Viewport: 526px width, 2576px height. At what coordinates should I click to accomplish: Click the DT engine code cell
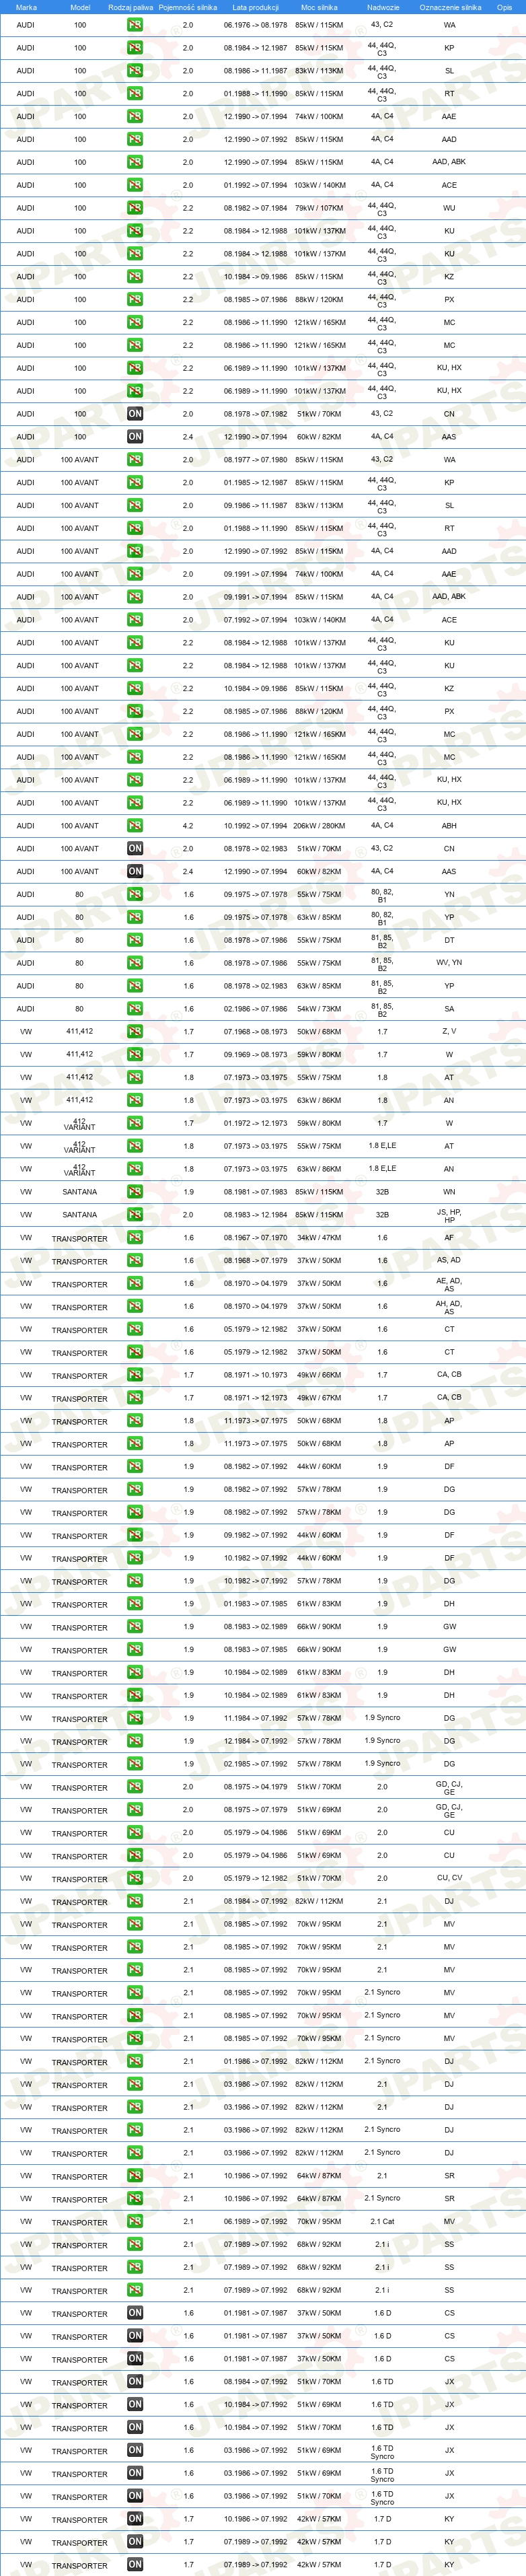tap(449, 940)
